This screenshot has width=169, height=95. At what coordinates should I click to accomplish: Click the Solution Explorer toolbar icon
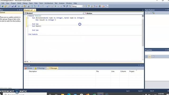(86, 6)
